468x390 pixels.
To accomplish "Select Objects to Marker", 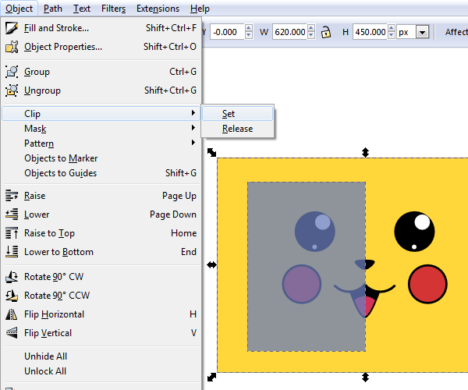I will pos(101,158).
